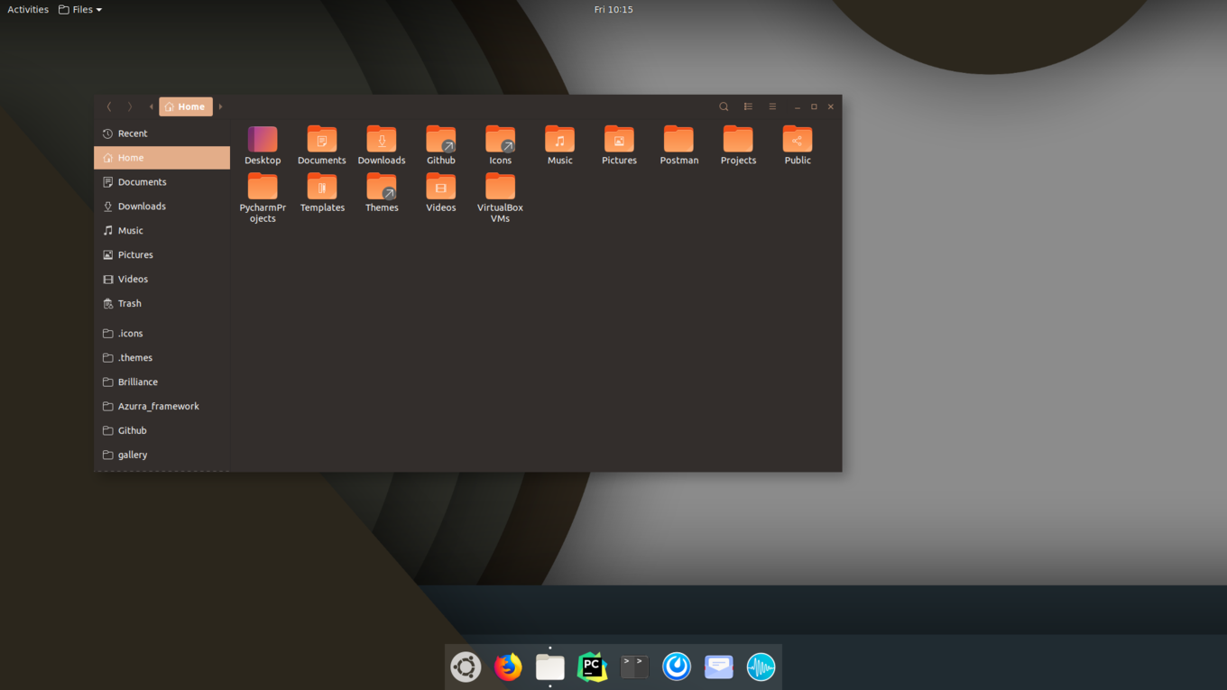Select the Themes symlink folder
Screen dimensions: 1227x690
point(382,187)
